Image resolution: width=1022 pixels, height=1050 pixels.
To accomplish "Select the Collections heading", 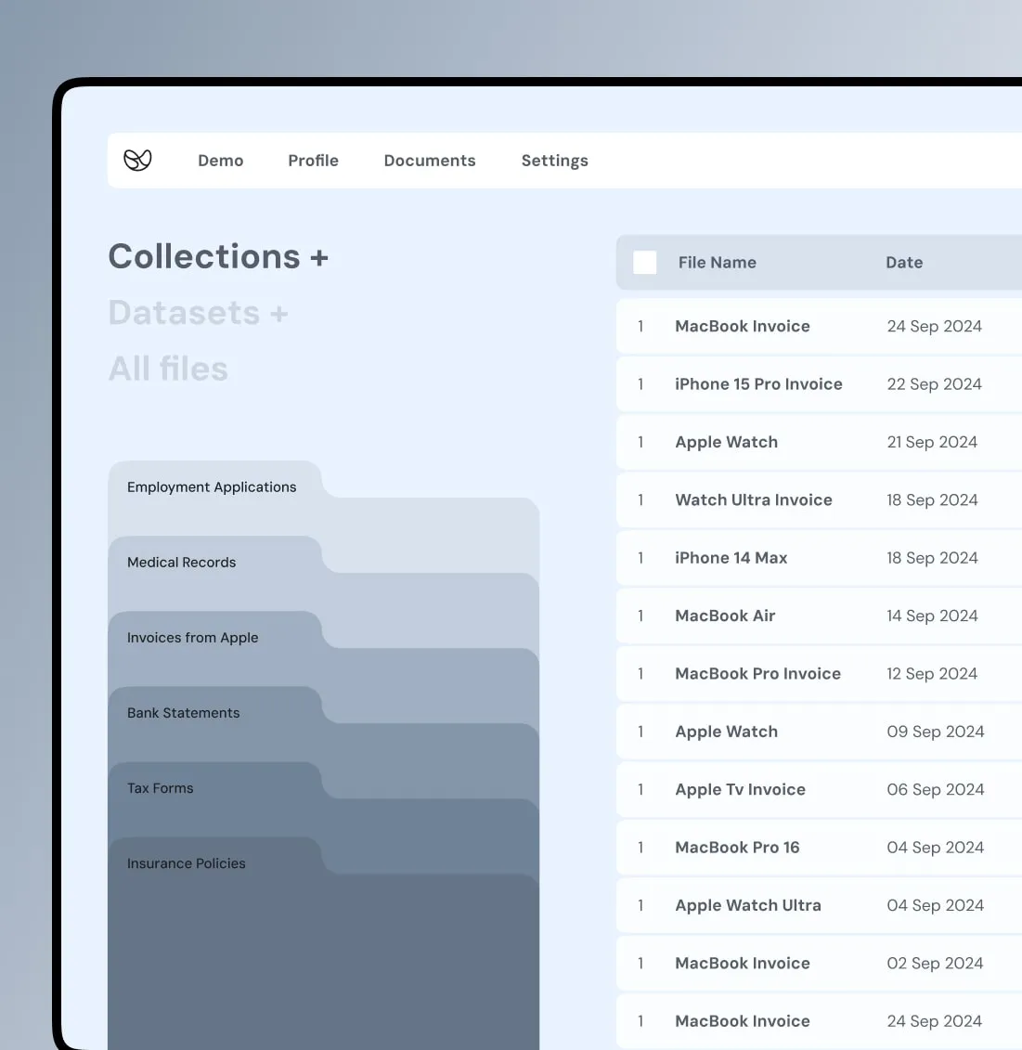I will coord(204,256).
